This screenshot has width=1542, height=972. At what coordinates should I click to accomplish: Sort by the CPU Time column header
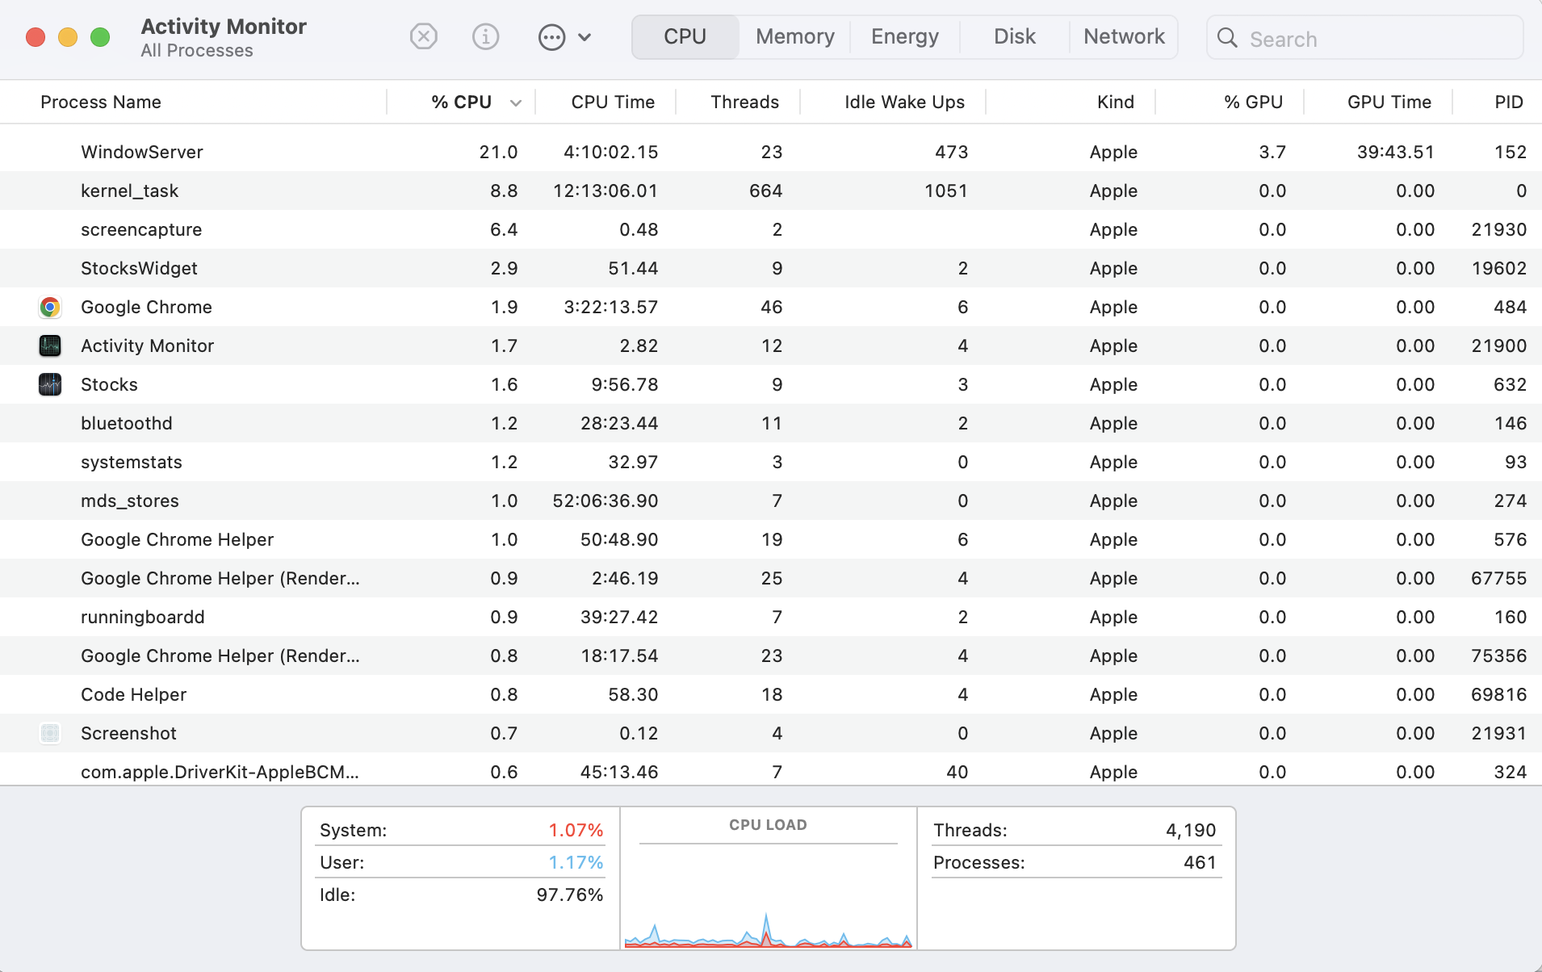pyautogui.click(x=613, y=102)
